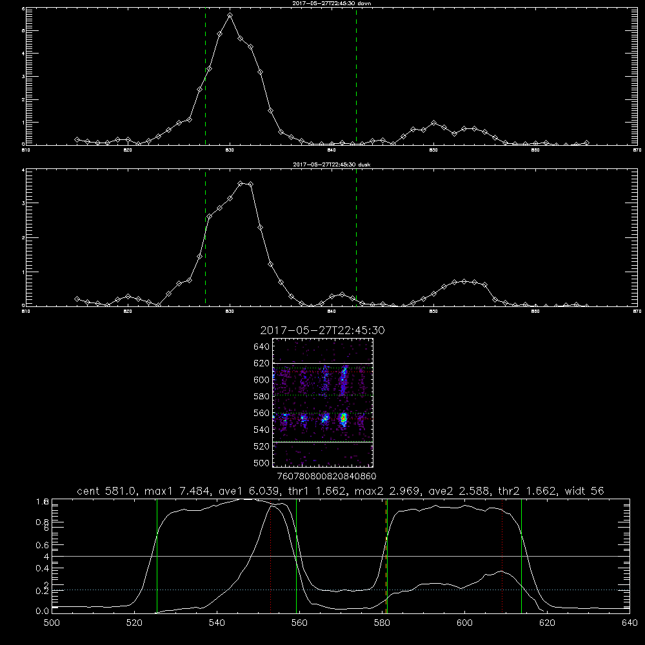Click the '0.0' y-axis label of bottom plot
Image resolution: width=645 pixels, height=645 pixels.
42,611
